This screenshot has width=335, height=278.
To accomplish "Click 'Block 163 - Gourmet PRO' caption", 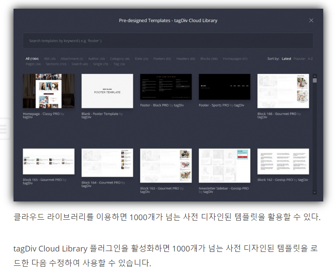I will 160,188.
